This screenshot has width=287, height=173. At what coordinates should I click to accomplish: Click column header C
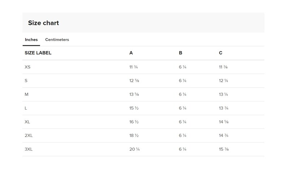point(220,53)
